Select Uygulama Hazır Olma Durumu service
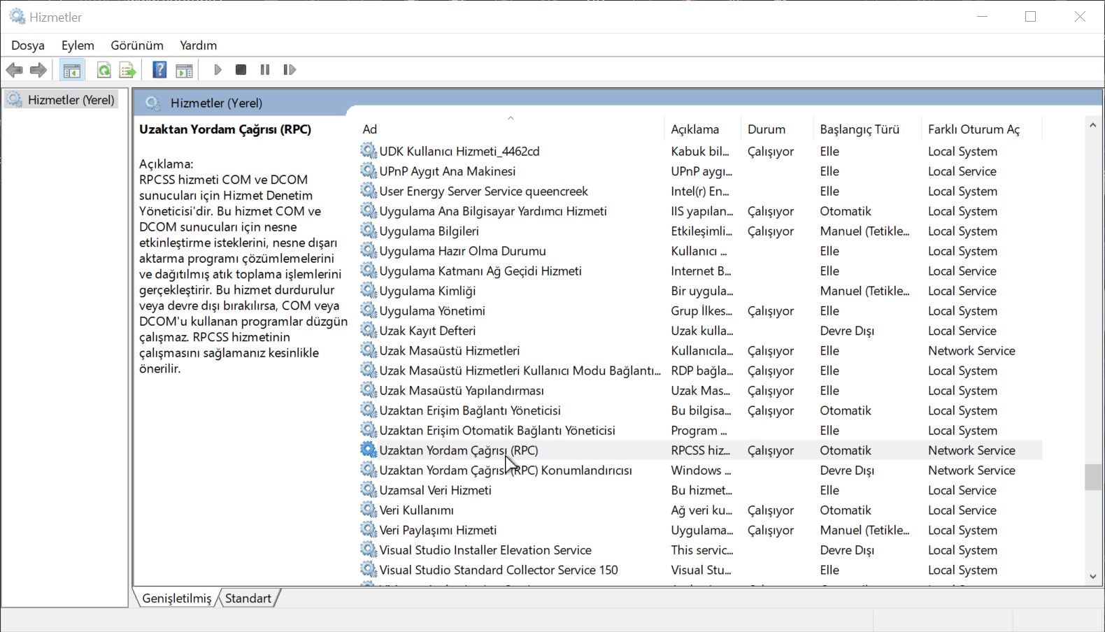The width and height of the screenshot is (1105, 632). pyautogui.click(x=462, y=251)
